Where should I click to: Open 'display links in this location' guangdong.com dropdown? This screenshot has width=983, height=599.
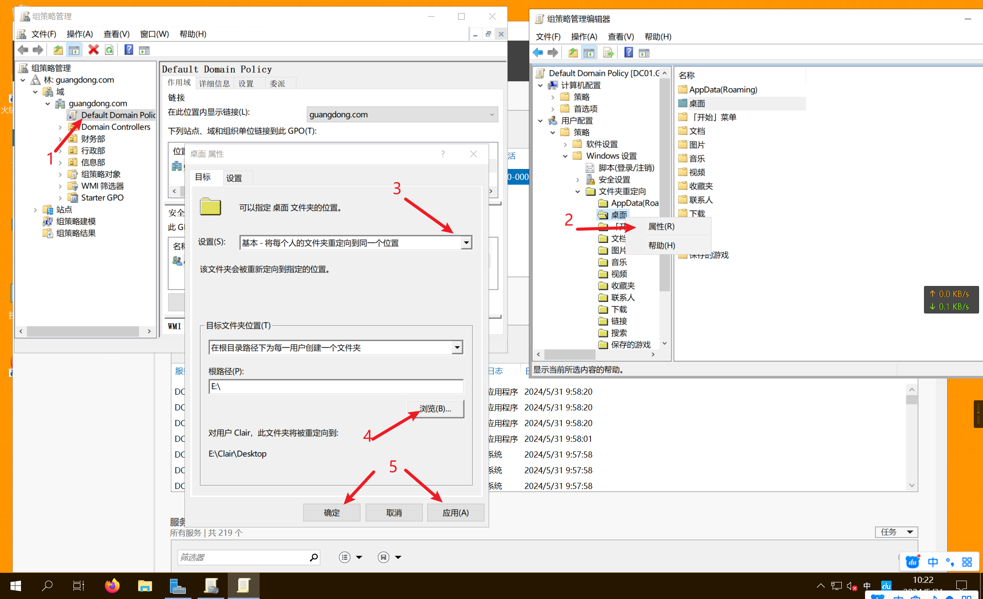402,114
